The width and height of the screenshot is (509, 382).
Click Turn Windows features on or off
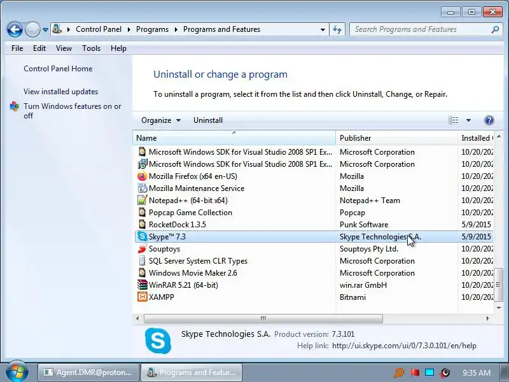pos(72,111)
